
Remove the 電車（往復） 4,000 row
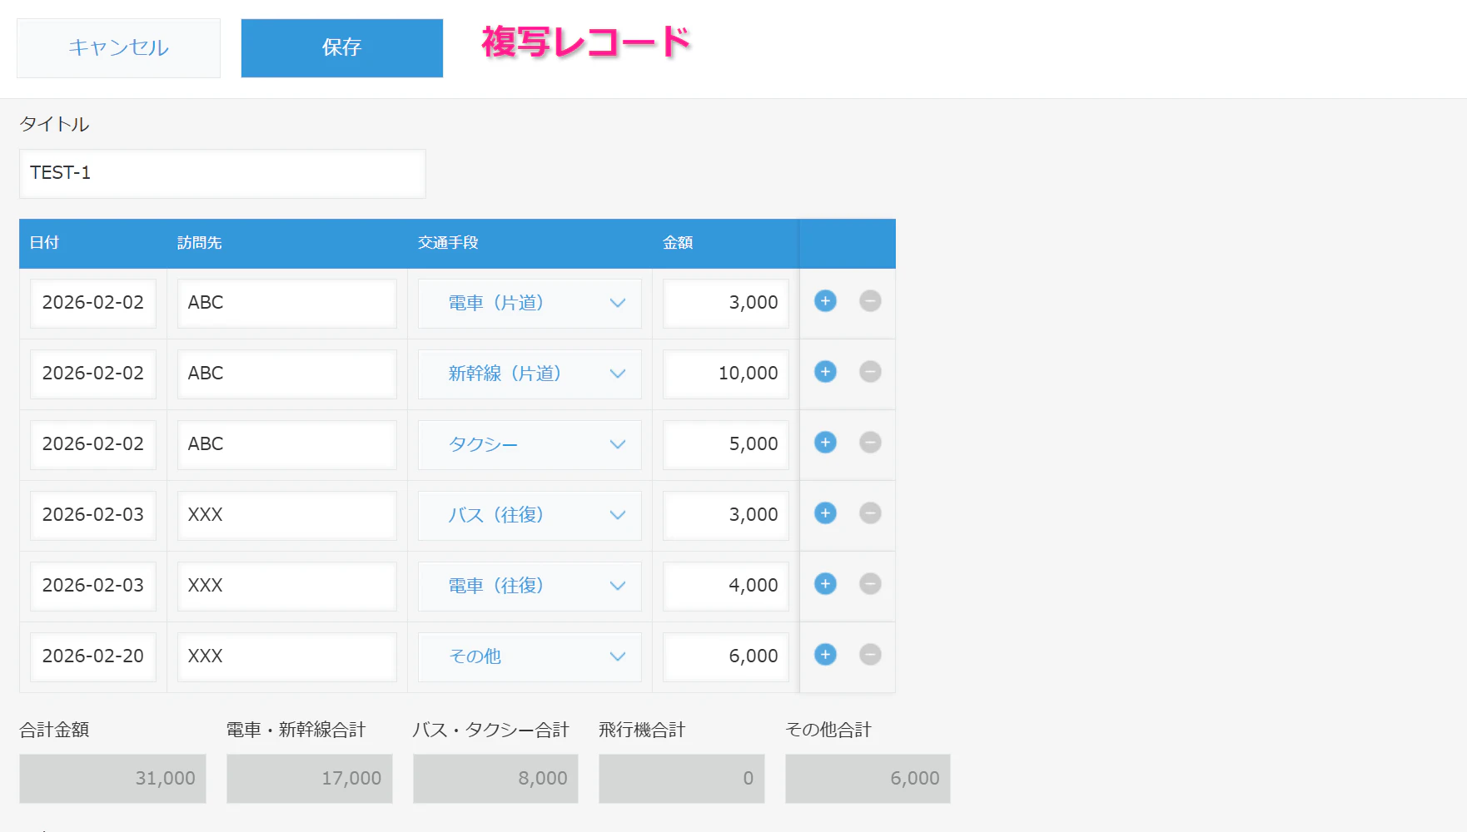(x=870, y=584)
